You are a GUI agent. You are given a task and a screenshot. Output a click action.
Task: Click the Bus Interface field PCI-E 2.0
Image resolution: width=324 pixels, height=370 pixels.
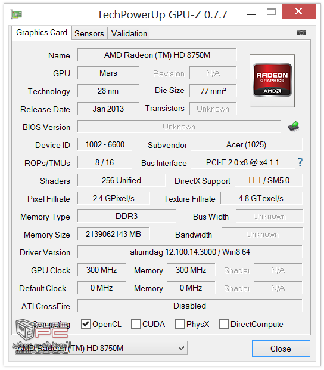[242, 162]
